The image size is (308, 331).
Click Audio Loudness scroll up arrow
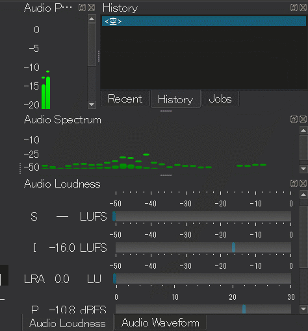coord(303,195)
